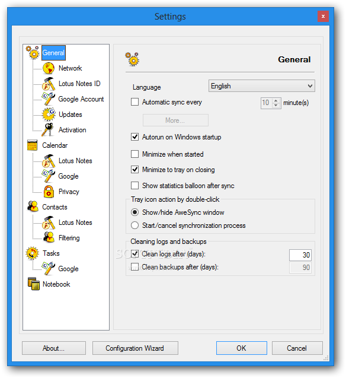Check Clean backups after (days)
Image resolution: width=346 pixels, height=378 pixels.
click(x=134, y=267)
